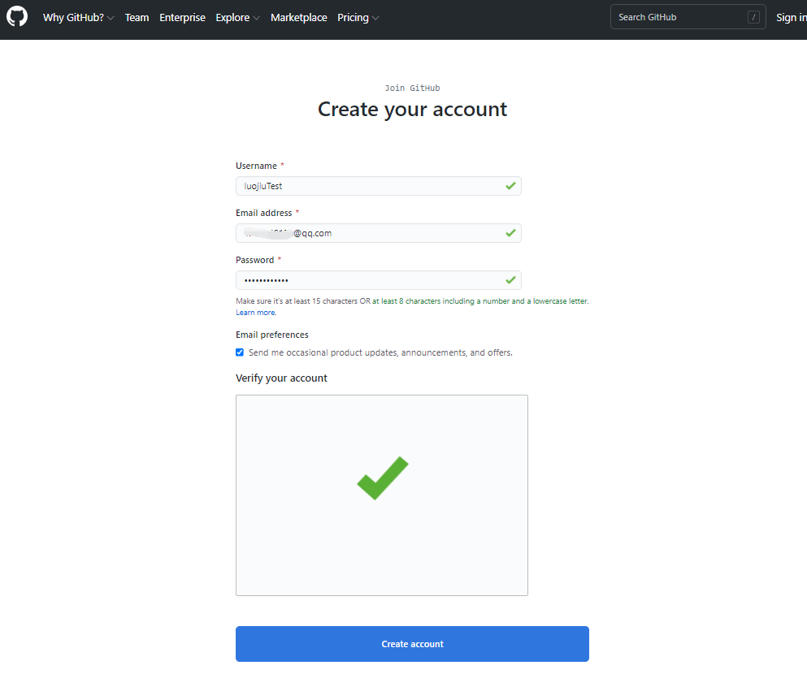This screenshot has width=807, height=674.
Task: Open the Explore dropdown menu
Action: [237, 17]
